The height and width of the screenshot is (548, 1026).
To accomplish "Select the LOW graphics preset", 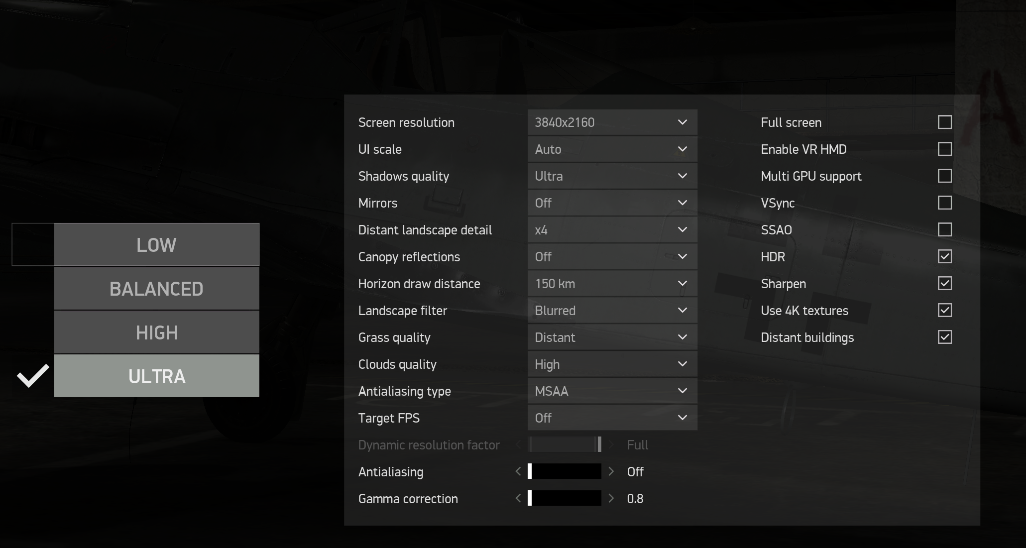I will point(156,245).
